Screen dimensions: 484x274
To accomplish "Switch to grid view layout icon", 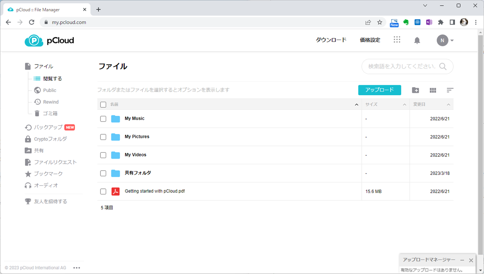I will point(433,90).
